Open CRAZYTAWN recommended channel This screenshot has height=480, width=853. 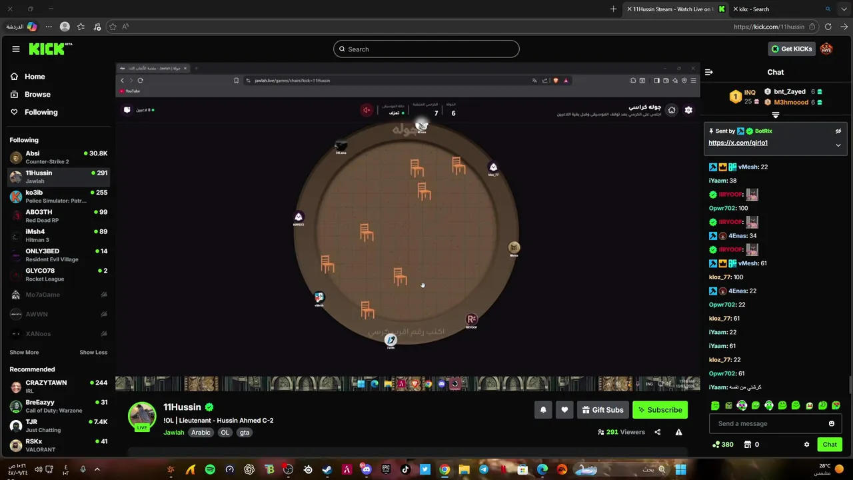point(58,387)
